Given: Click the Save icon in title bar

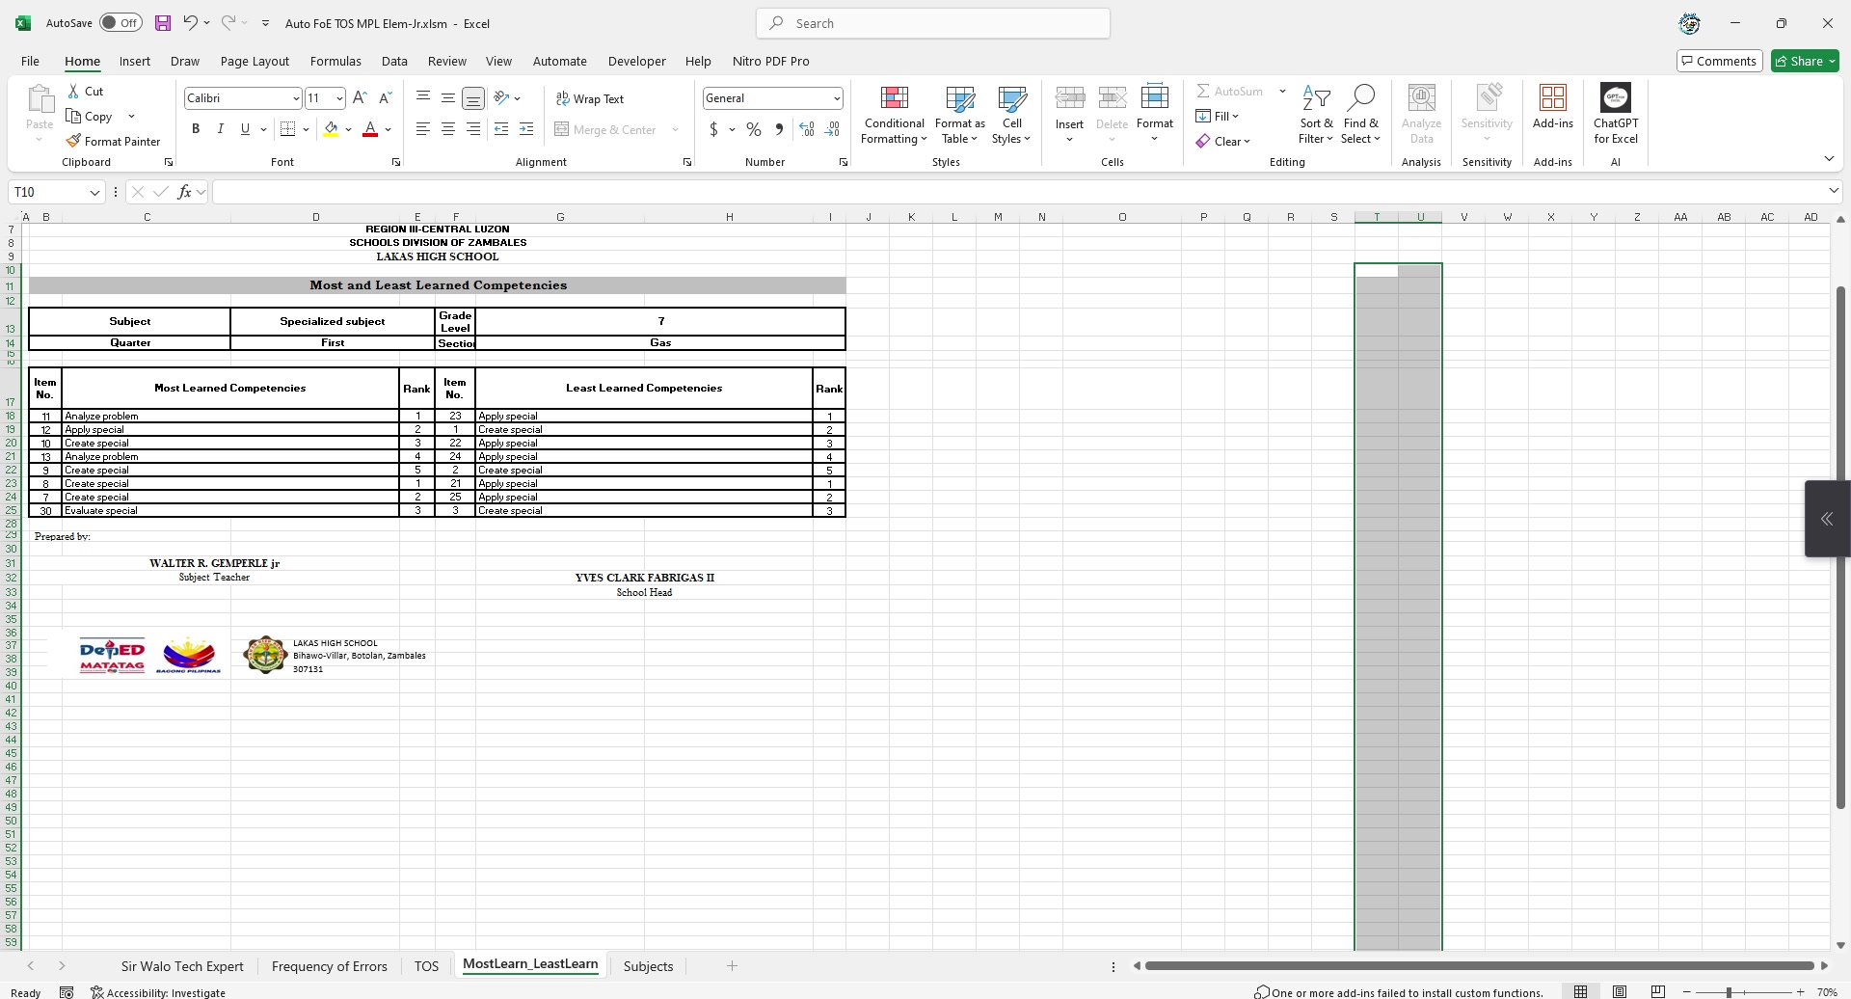Looking at the screenshot, I should pyautogui.click(x=162, y=23).
